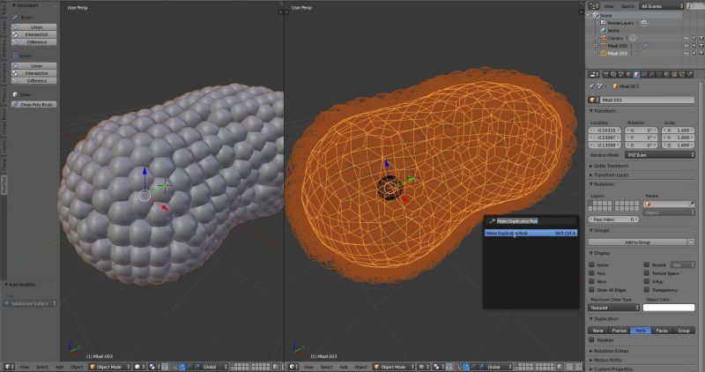Image resolution: width=705 pixels, height=372 pixels.
Task: Click the Scale X 1.499 field
Action: tap(679, 130)
